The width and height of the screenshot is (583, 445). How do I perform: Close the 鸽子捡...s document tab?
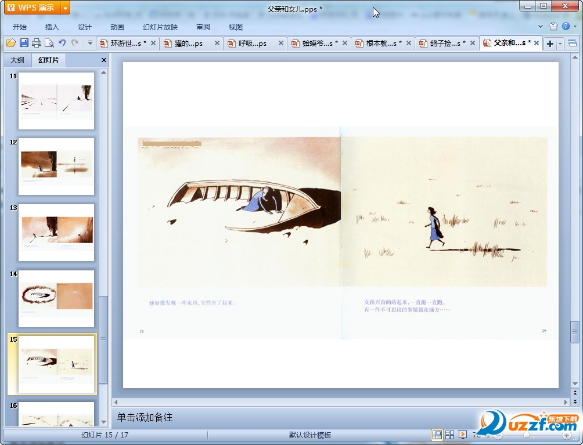[473, 43]
